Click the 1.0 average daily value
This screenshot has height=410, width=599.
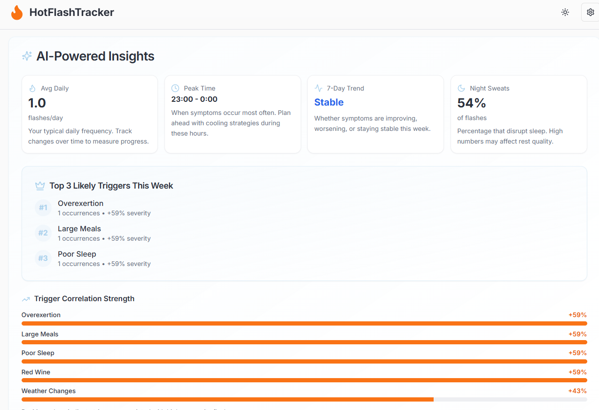pyautogui.click(x=37, y=103)
